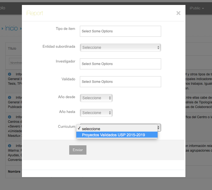The height and width of the screenshot is (190, 212).
Task: Focus the Tipo de item options field
Action: (x=120, y=31)
